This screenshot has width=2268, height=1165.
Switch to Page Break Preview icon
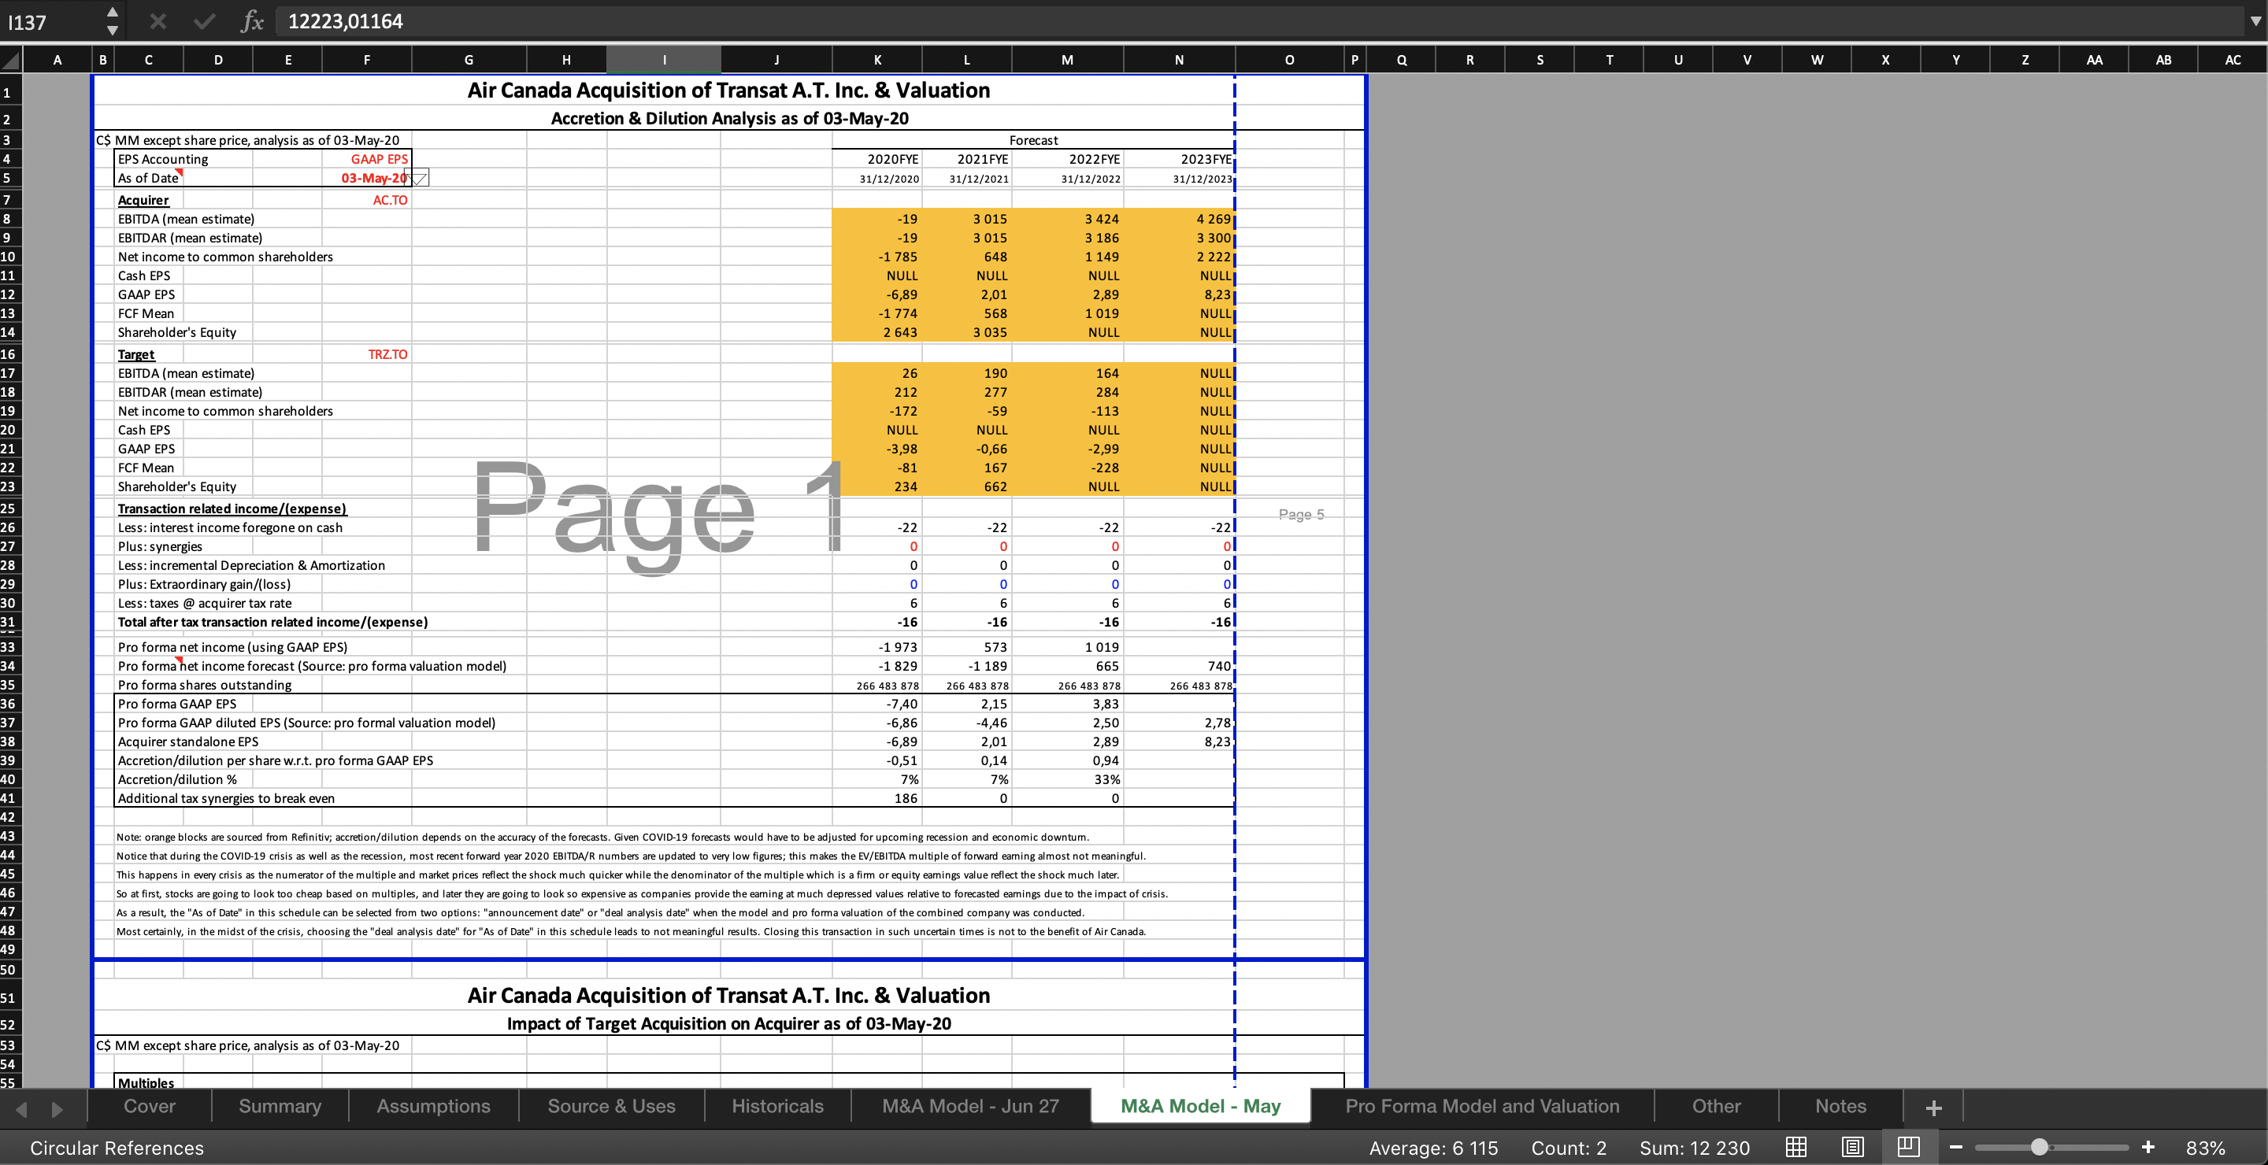click(x=1908, y=1147)
